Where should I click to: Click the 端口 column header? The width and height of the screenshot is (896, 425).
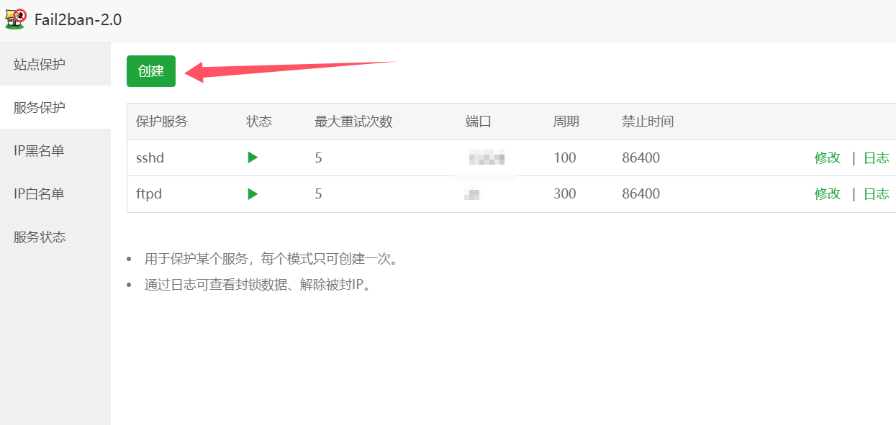pos(479,122)
